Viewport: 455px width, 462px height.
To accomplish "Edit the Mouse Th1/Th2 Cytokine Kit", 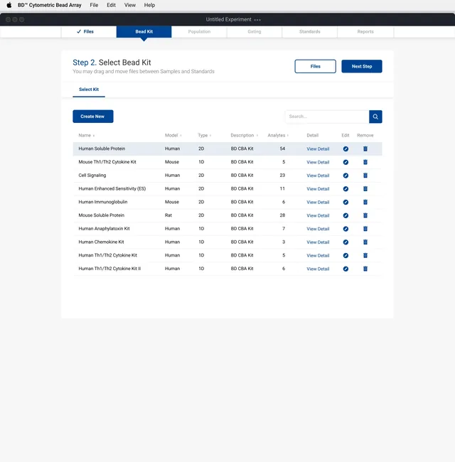I will pos(346,162).
